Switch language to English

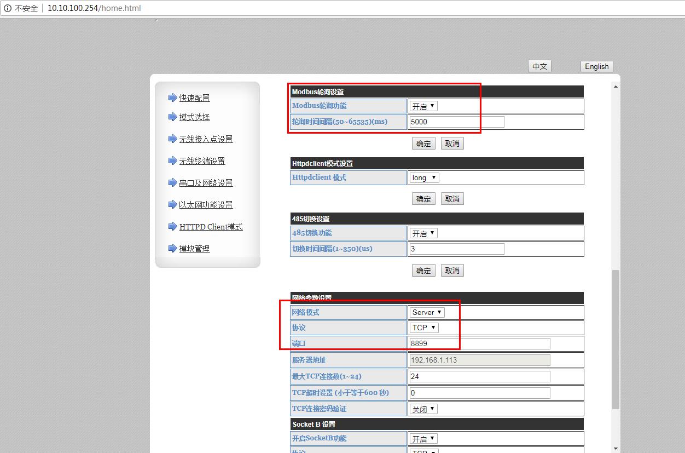click(596, 66)
